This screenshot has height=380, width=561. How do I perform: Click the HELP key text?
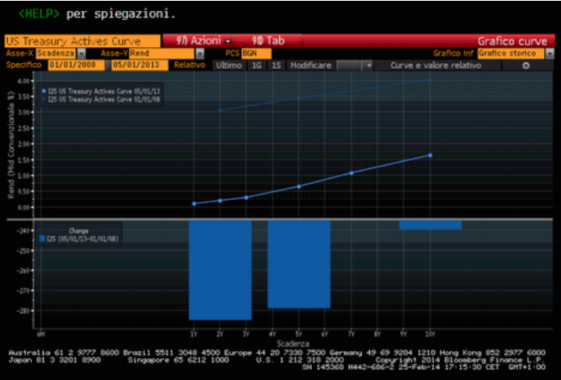[39, 14]
